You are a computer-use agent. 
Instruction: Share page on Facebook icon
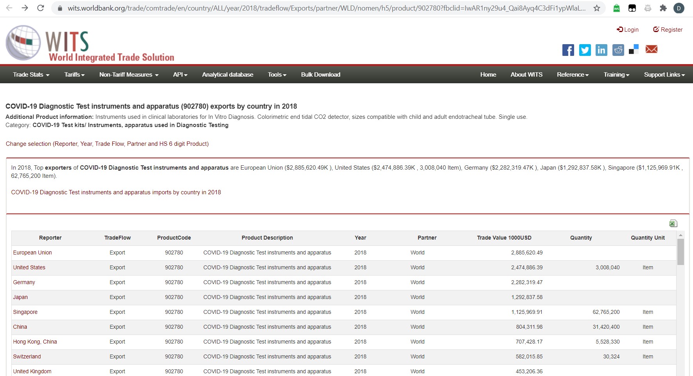568,50
